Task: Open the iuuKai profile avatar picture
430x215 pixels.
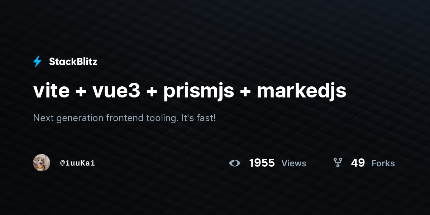Action: coord(42,163)
